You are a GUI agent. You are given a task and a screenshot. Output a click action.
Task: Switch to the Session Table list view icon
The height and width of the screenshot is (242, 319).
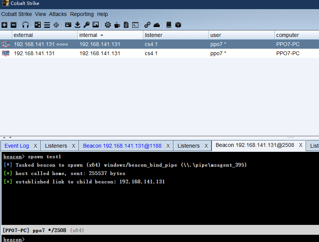[47, 25]
